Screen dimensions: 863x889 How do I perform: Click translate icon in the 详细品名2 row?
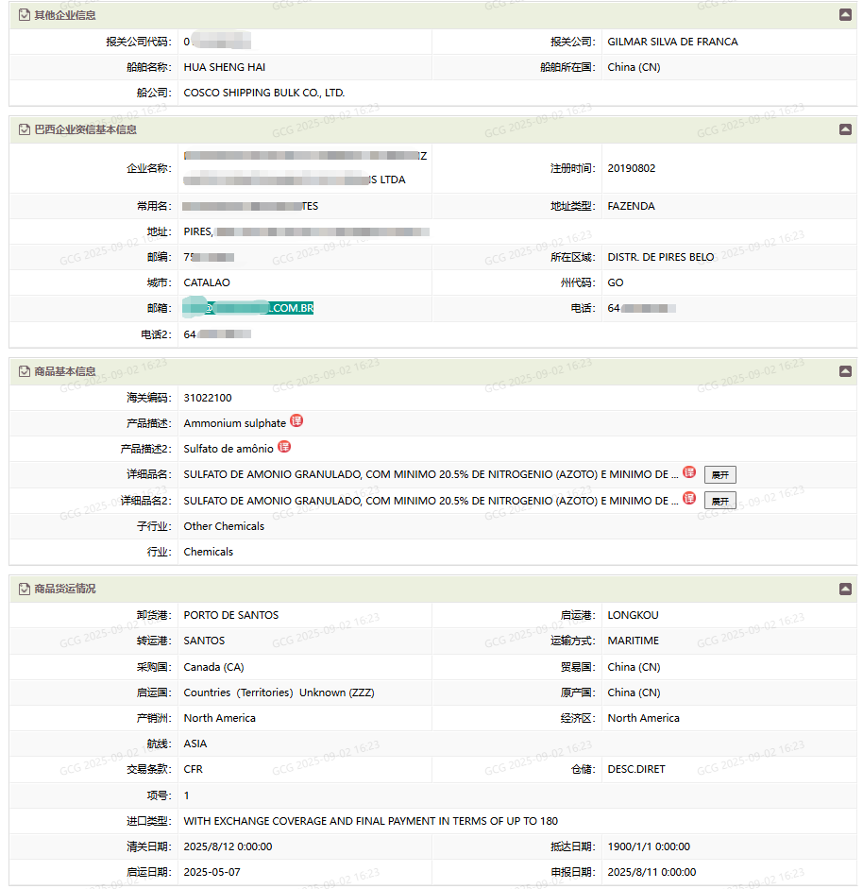689,498
